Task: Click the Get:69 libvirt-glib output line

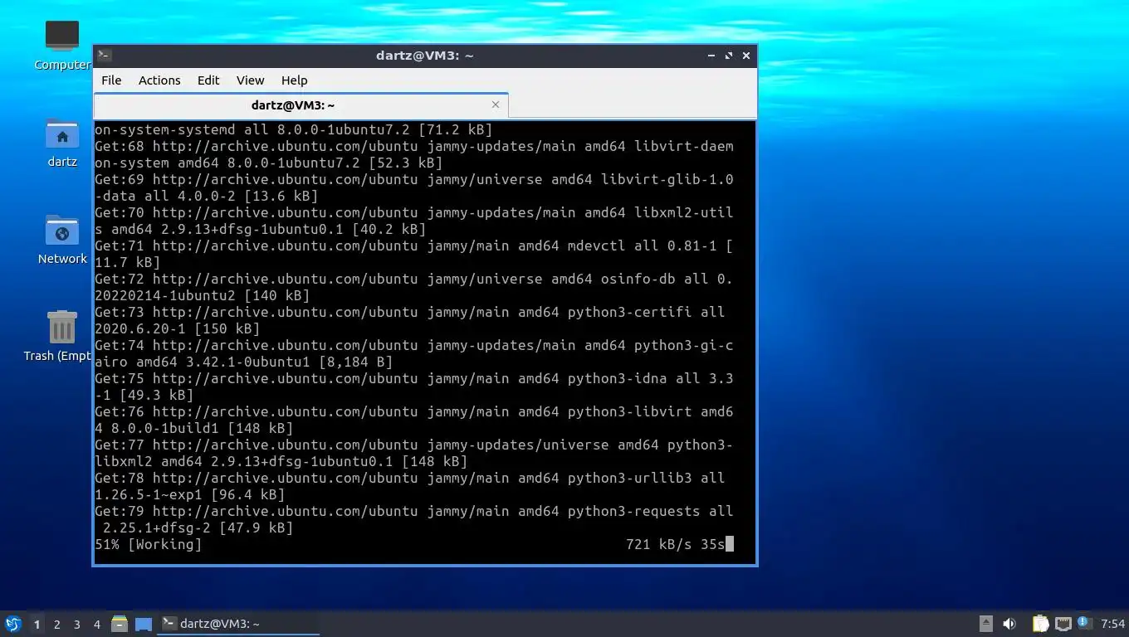Action: [x=414, y=187]
